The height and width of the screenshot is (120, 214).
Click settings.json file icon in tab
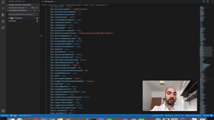coord(42,1)
